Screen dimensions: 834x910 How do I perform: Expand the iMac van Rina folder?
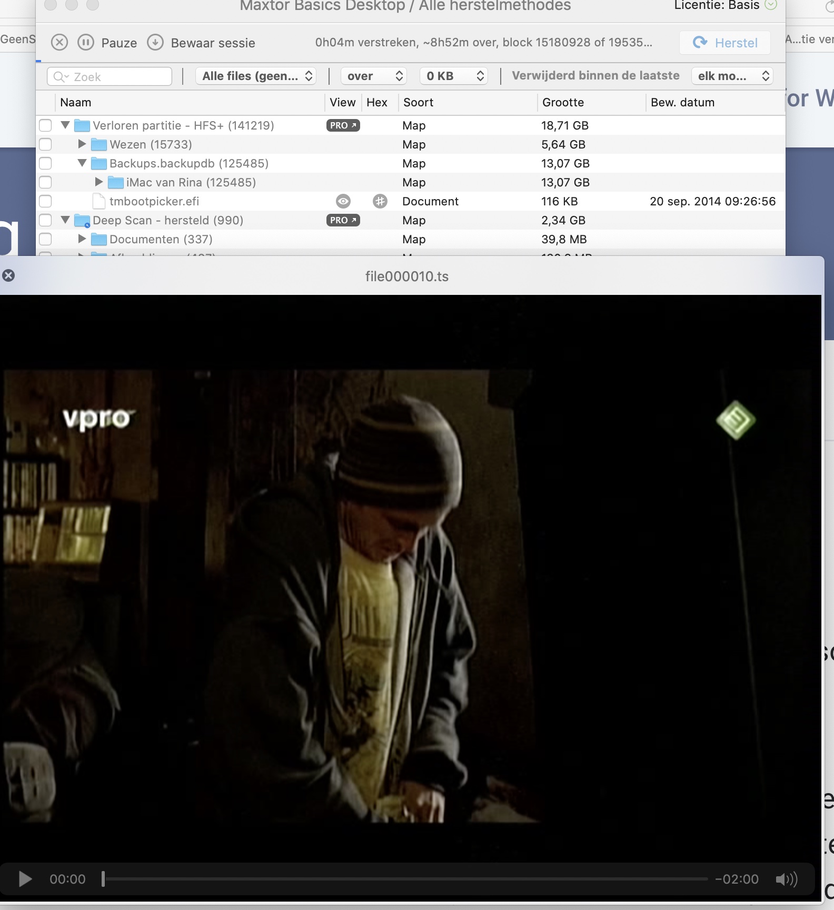tap(99, 182)
